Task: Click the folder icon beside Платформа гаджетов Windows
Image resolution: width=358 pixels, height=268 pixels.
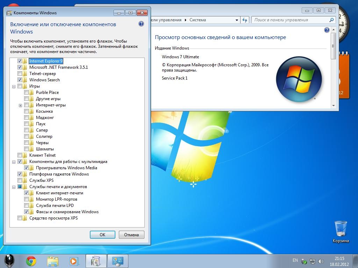Action: pyautogui.click(x=25, y=174)
